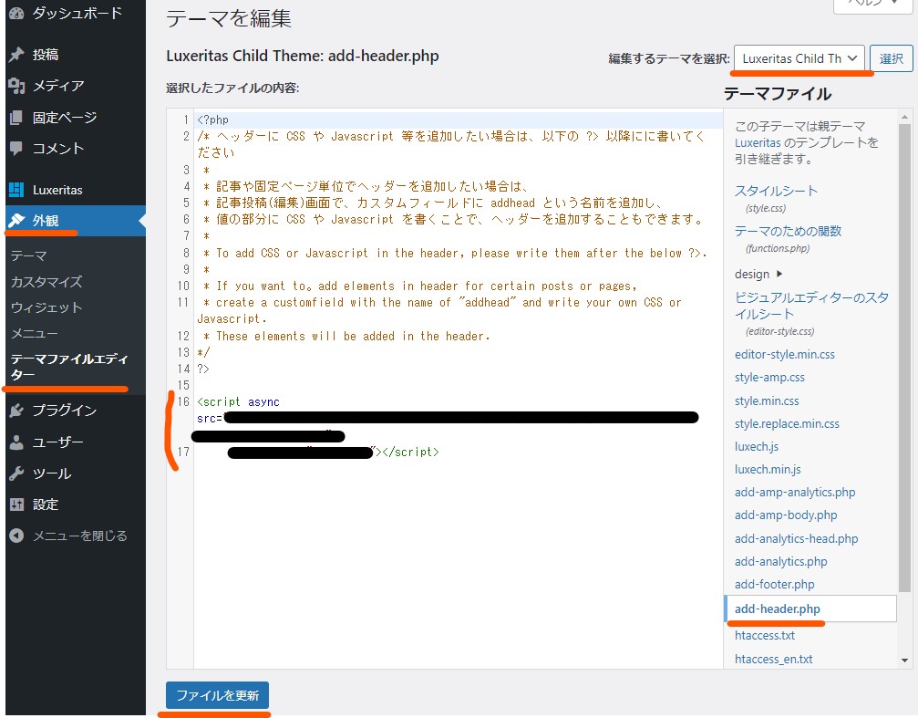Screen dimensions: 918x718
Task: Open add-footer.php file
Action: point(774,585)
